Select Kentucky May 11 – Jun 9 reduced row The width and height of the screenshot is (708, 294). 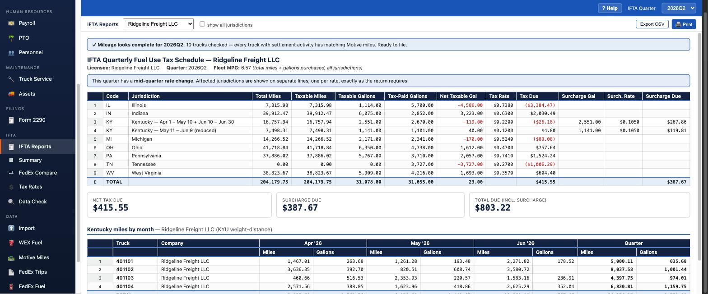tap(388, 130)
